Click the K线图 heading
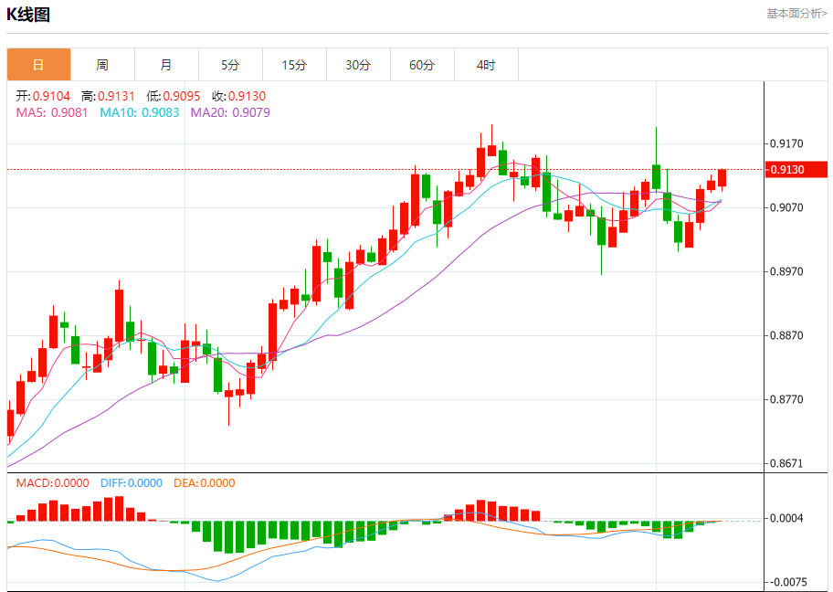Image resolution: width=833 pixels, height=592 pixels. [x=28, y=15]
